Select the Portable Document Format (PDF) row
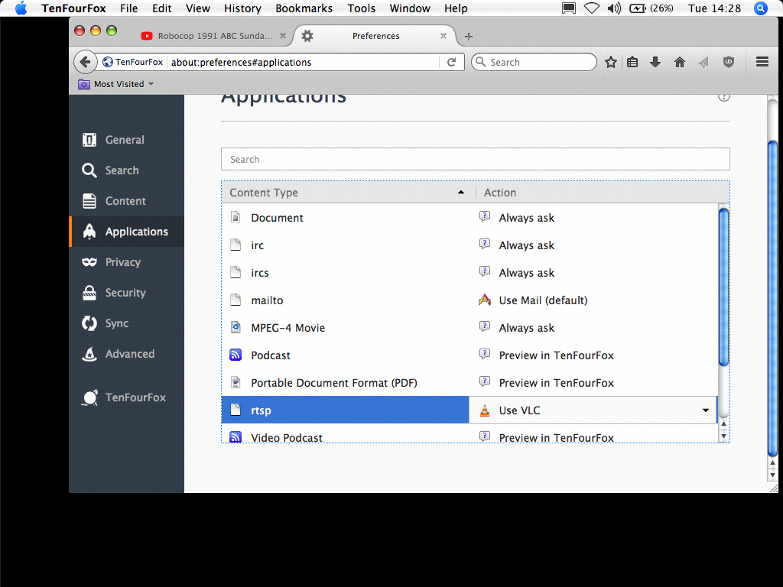Screen dimensions: 783x587 pyautogui.click(x=469, y=382)
